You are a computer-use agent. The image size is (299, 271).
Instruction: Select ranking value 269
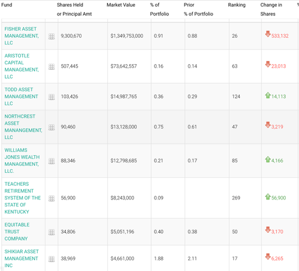[x=236, y=198]
